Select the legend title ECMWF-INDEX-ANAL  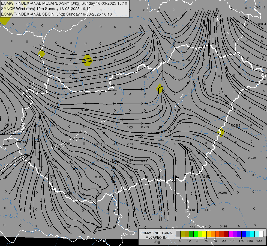tap(157, 233)
